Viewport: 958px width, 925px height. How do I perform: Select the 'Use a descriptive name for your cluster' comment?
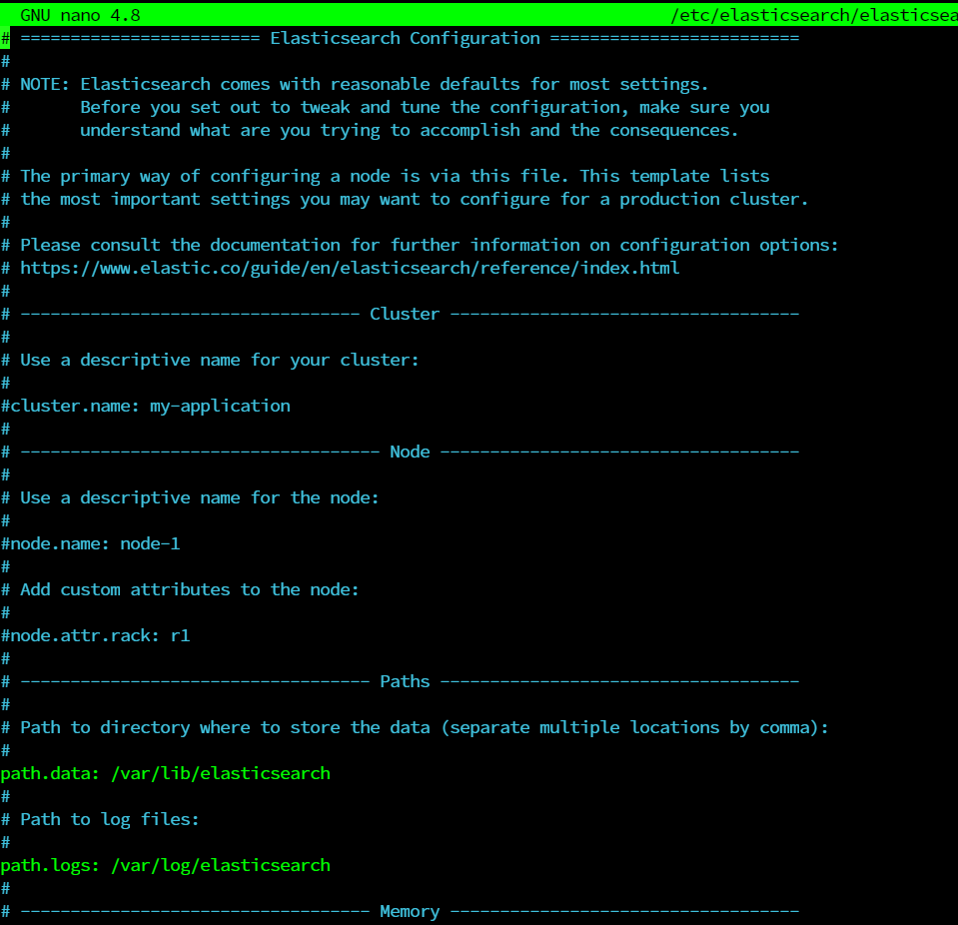[x=210, y=360]
